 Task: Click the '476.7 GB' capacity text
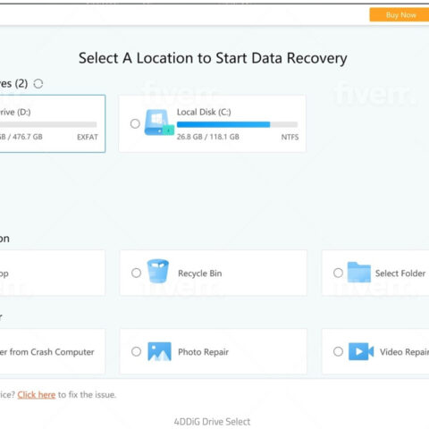[x=28, y=137]
